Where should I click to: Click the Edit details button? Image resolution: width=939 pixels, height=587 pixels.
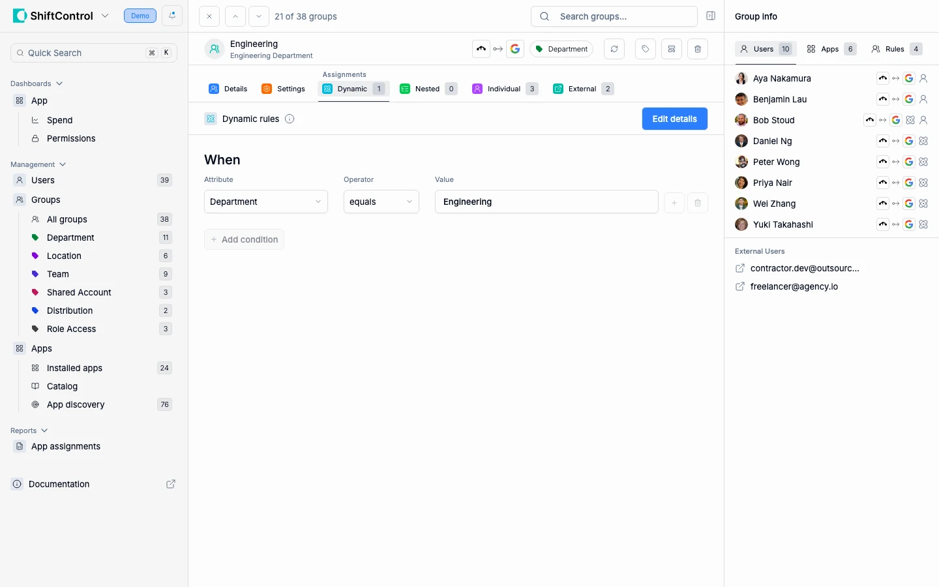[x=674, y=119]
